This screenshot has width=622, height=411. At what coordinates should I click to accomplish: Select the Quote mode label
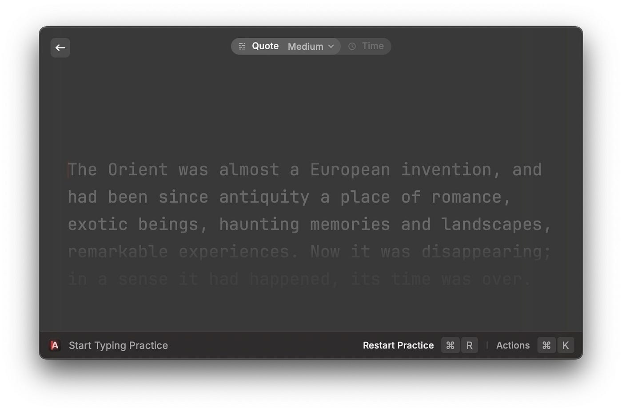pyautogui.click(x=265, y=46)
